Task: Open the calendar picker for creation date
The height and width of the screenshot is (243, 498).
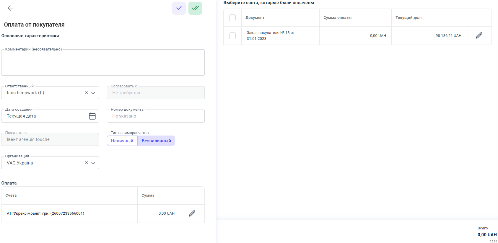Action: (92, 116)
